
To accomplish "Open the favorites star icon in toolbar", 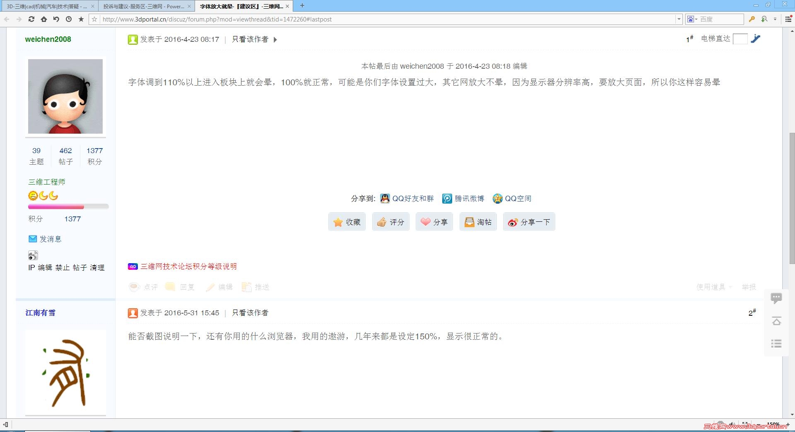I will pyautogui.click(x=81, y=19).
